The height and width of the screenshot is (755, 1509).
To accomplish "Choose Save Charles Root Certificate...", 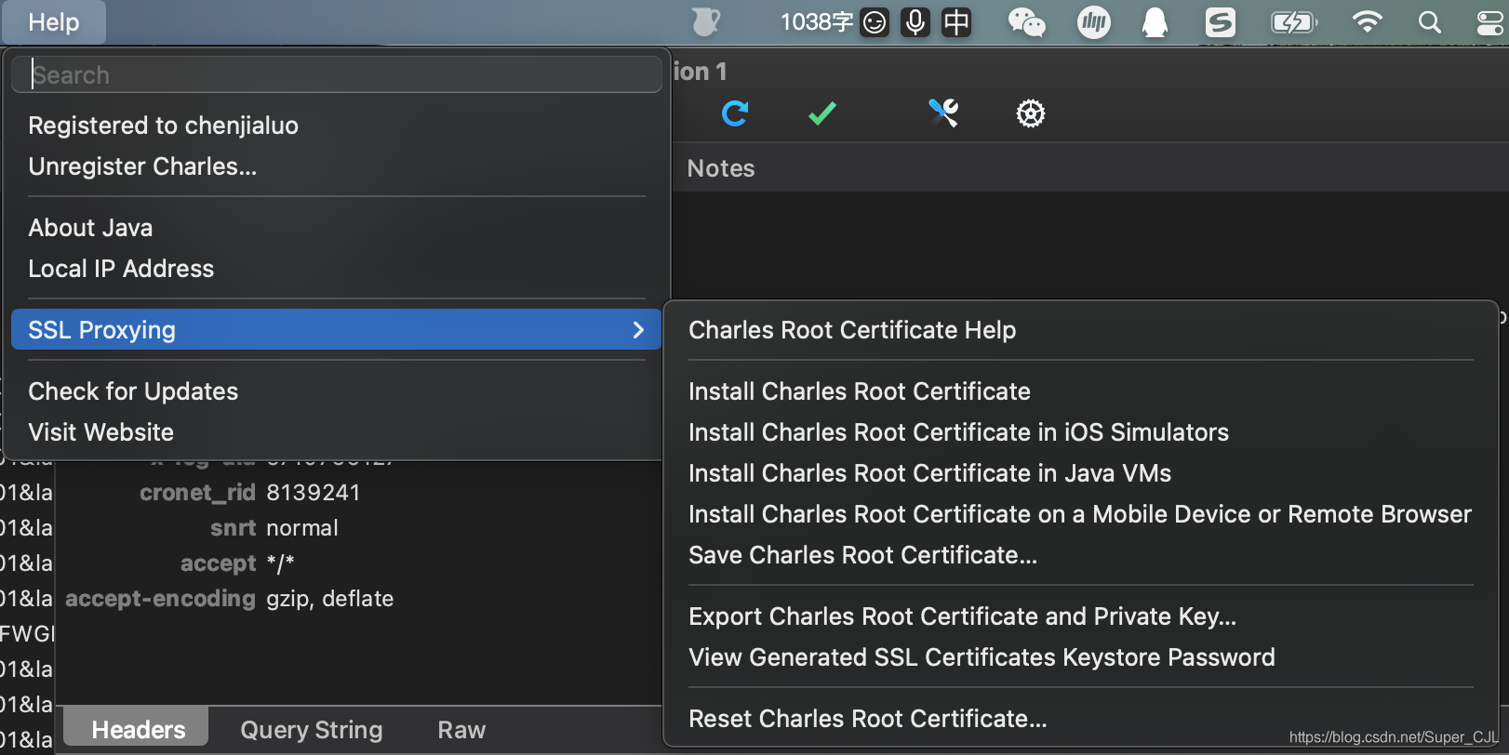I will pyautogui.click(x=1081, y=555).
